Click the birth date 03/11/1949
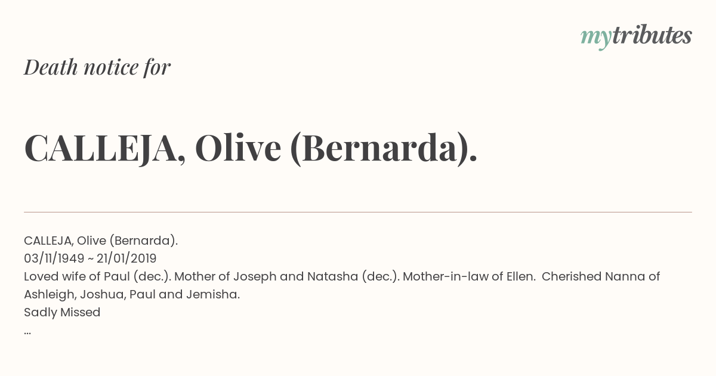 point(53,258)
